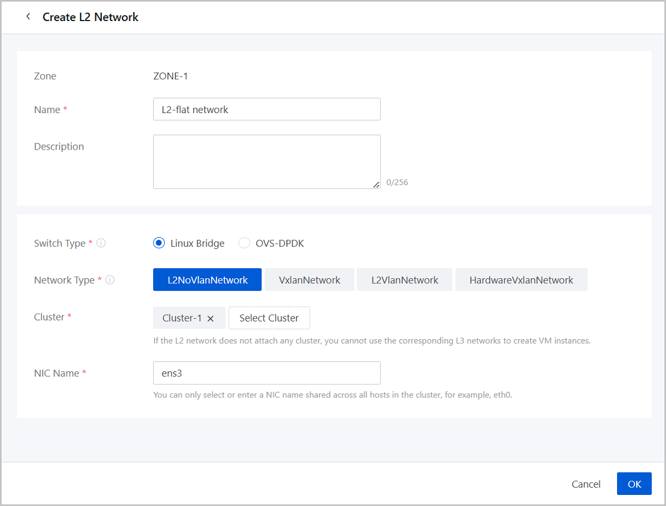This screenshot has height=506, width=666.
Task: Focus the Description text area
Action: pos(266,161)
